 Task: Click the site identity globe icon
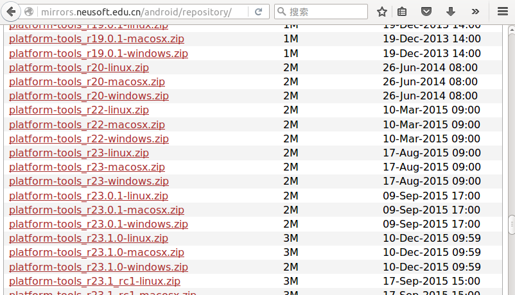(x=29, y=12)
